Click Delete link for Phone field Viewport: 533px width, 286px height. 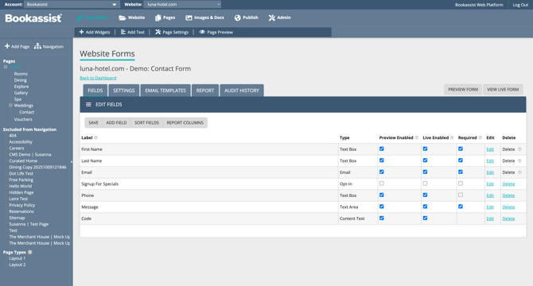pyautogui.click(x=508, y=195)
